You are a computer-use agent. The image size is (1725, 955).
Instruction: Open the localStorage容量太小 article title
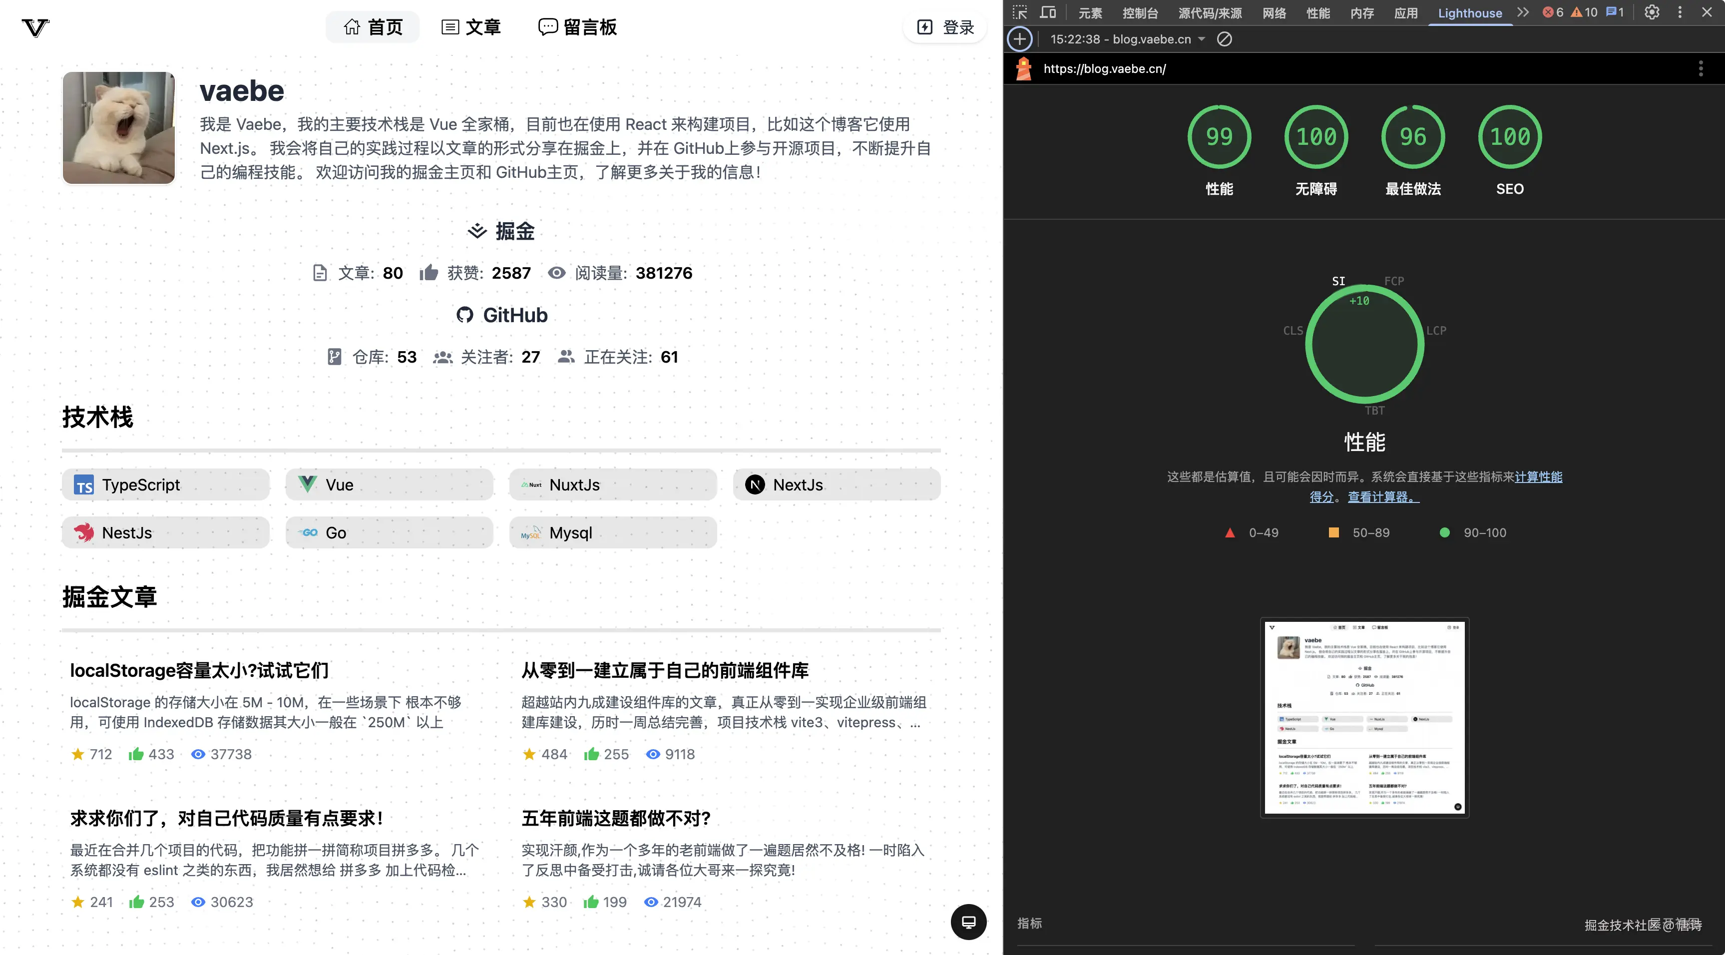pyautogui.click(x=199, y=670)
